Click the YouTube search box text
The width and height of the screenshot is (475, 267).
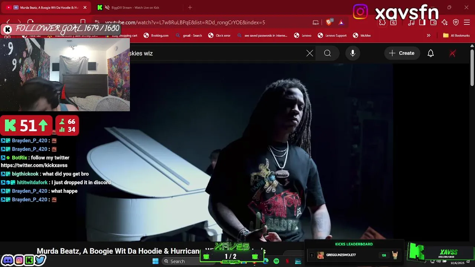141,53
